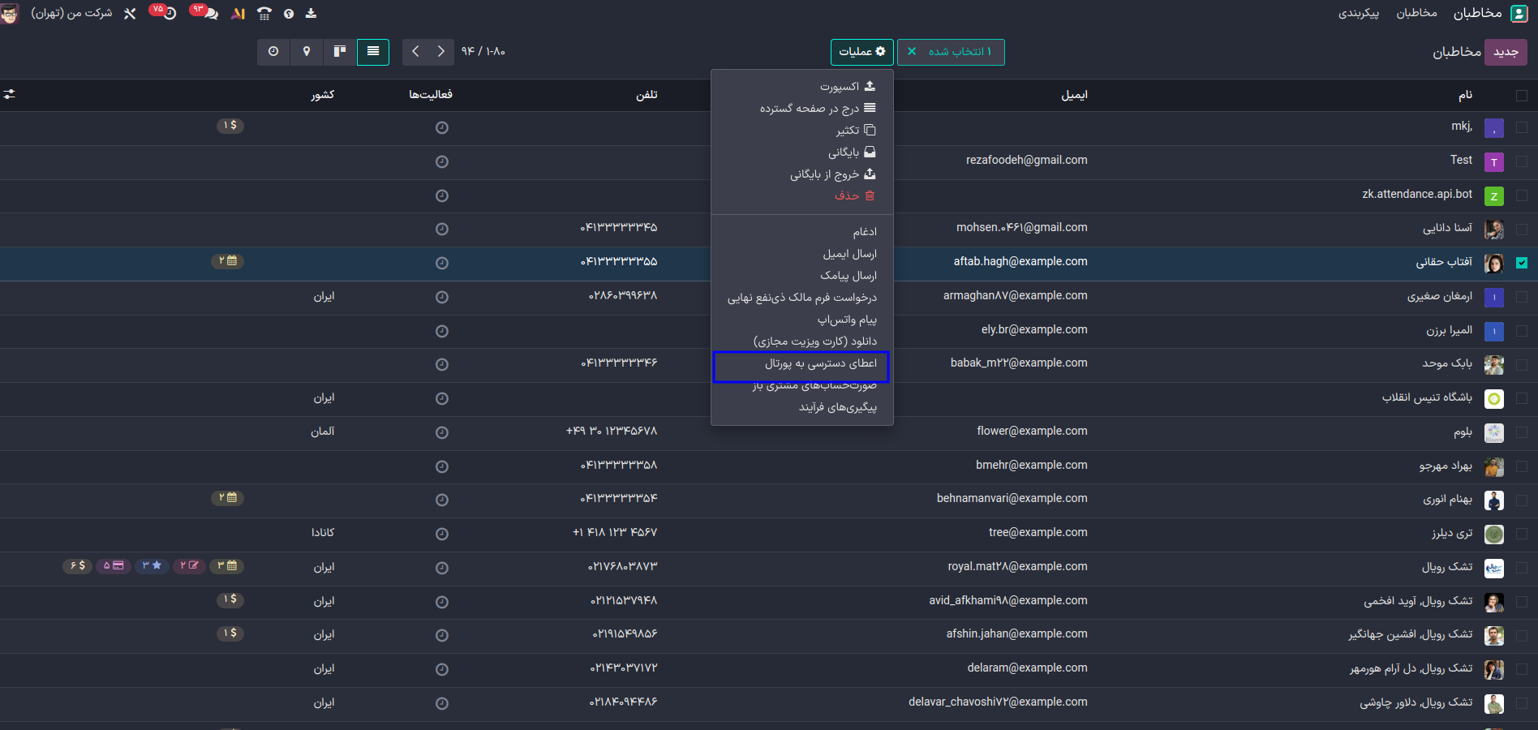This screenshot has height=730, width=1538.
Task: Click the جدید new button
Action: [x=1506, y=52]
